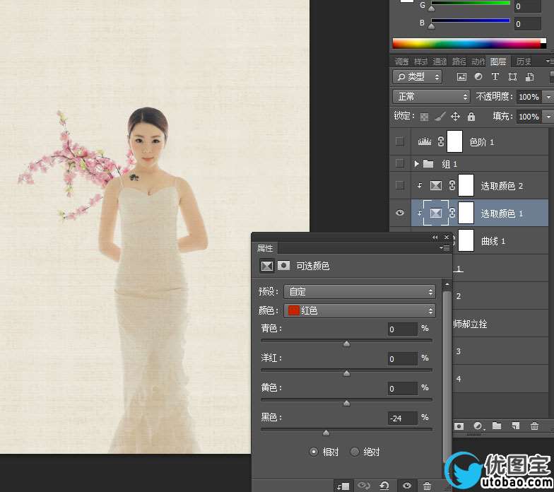
Task: Show the 色阶 1 layer
Action: click(400, 141)
